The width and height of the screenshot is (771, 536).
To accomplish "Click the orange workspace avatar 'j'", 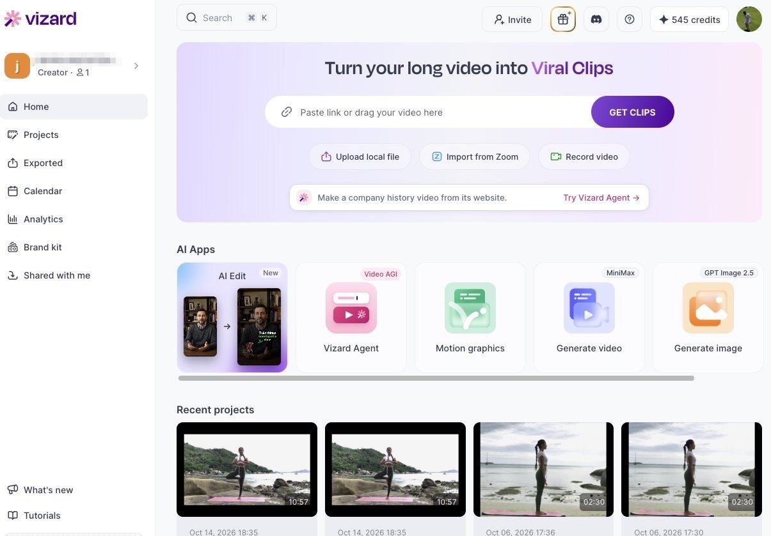I will pyautogui.click(x=17, y=66).
